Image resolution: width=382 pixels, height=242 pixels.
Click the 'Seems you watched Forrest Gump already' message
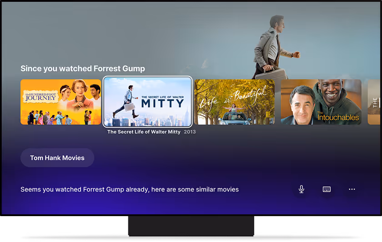[x=130, y=189]
